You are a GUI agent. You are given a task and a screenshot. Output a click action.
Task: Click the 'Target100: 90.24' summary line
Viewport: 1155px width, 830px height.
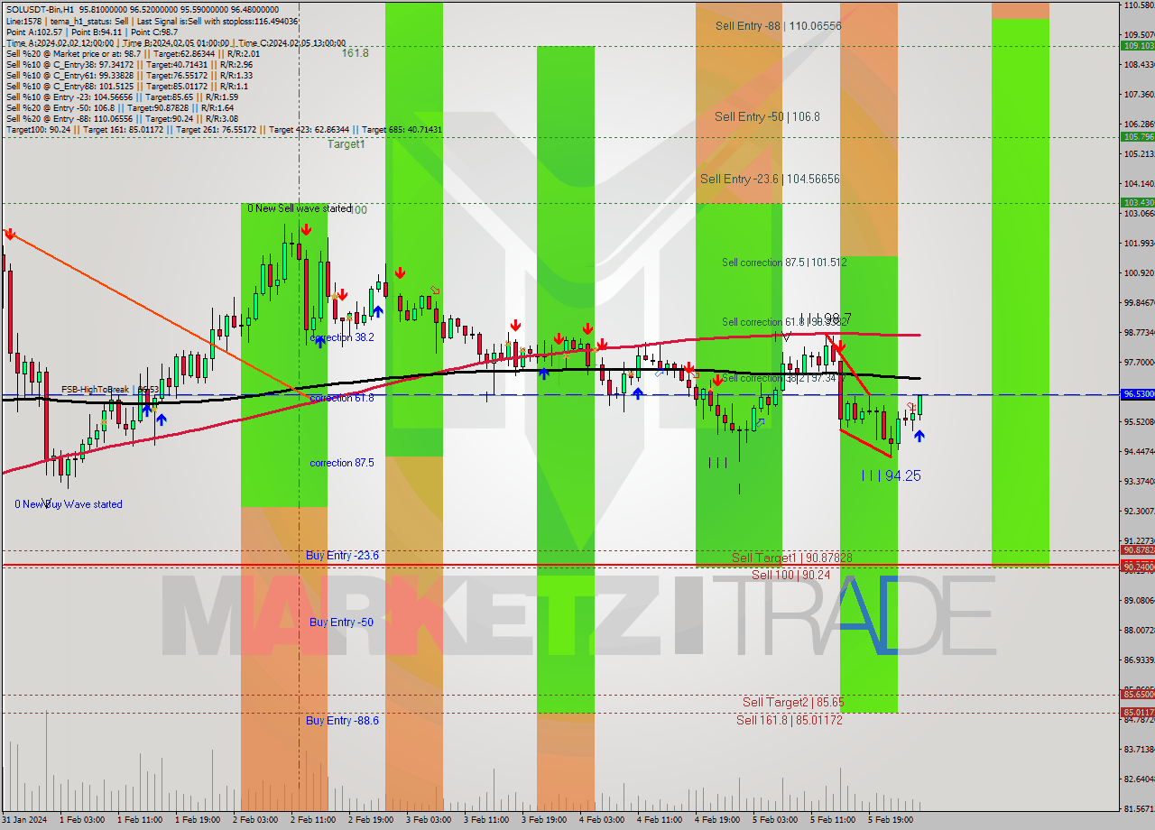click(x=224, y=129)
